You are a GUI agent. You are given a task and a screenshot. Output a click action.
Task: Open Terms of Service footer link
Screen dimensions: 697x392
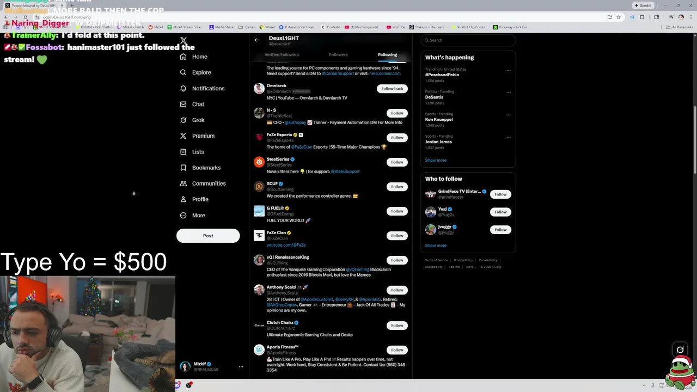436,260
